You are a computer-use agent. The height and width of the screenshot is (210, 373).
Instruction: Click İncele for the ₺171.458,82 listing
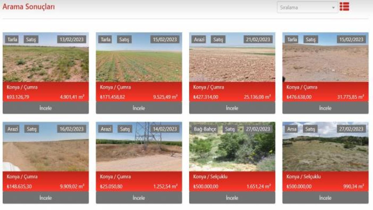coord(139,108)
